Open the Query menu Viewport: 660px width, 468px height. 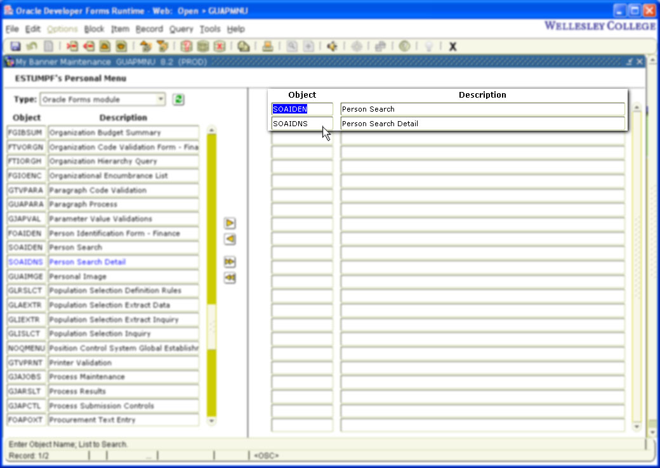pos(181,29)
